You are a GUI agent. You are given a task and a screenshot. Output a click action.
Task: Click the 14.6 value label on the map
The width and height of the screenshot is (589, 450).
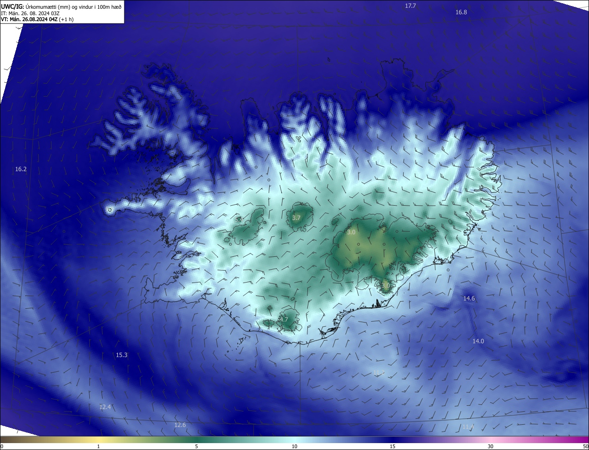(469, 299)
